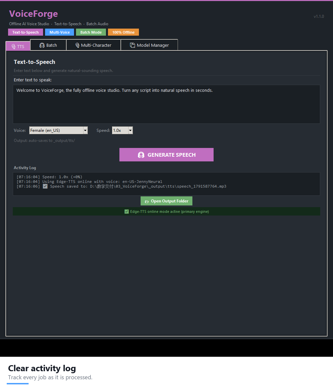Image resolution: width=333 pixels, height=385 pixels.
Task: Click the 'Enter text to speak:' label
Action: click(x=33, y=80)
